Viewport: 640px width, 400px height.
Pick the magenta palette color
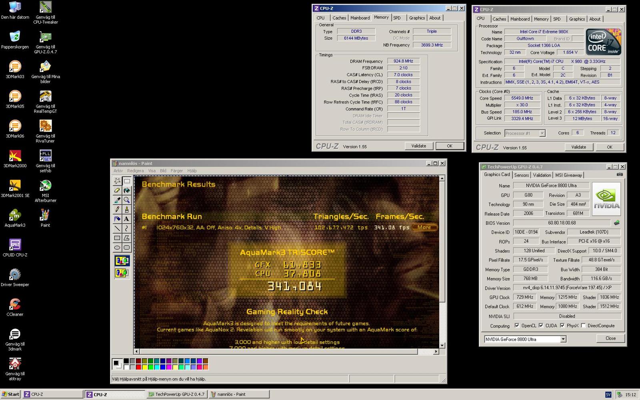pyautogui.click(x=169, y=367)
